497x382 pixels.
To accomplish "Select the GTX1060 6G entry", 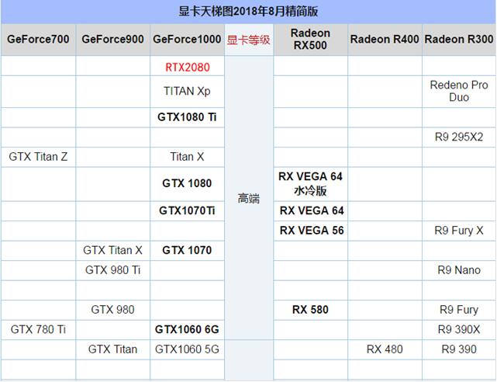I will (187, 329).
